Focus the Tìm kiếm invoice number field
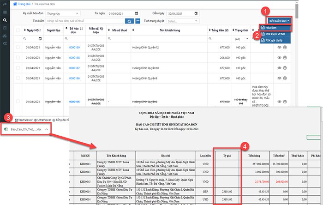Viewport: 323px width, 205px height. (x=85, y=21)
